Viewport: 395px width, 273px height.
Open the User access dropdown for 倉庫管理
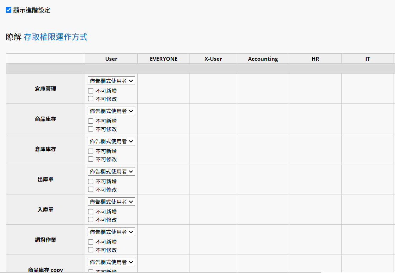111,81
